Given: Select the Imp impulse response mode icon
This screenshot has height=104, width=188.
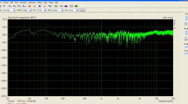Looking at the screenshot, I should (10, 6).
